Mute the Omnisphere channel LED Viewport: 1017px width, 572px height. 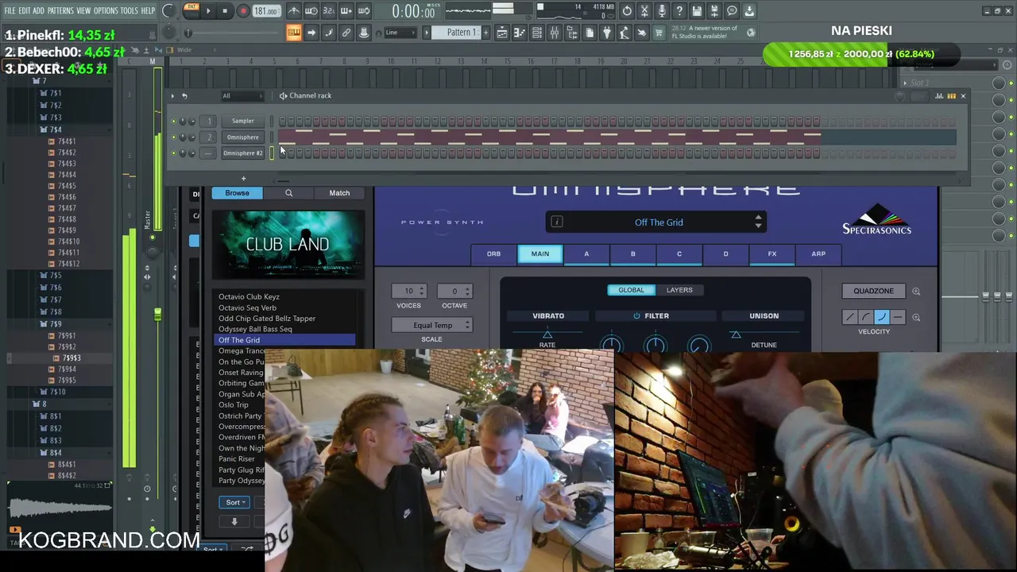pyautogui.click(x=174, y=137)
